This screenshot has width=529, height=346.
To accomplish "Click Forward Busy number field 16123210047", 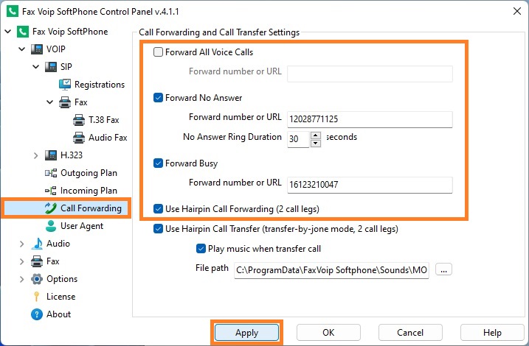I will pos(370,185).
